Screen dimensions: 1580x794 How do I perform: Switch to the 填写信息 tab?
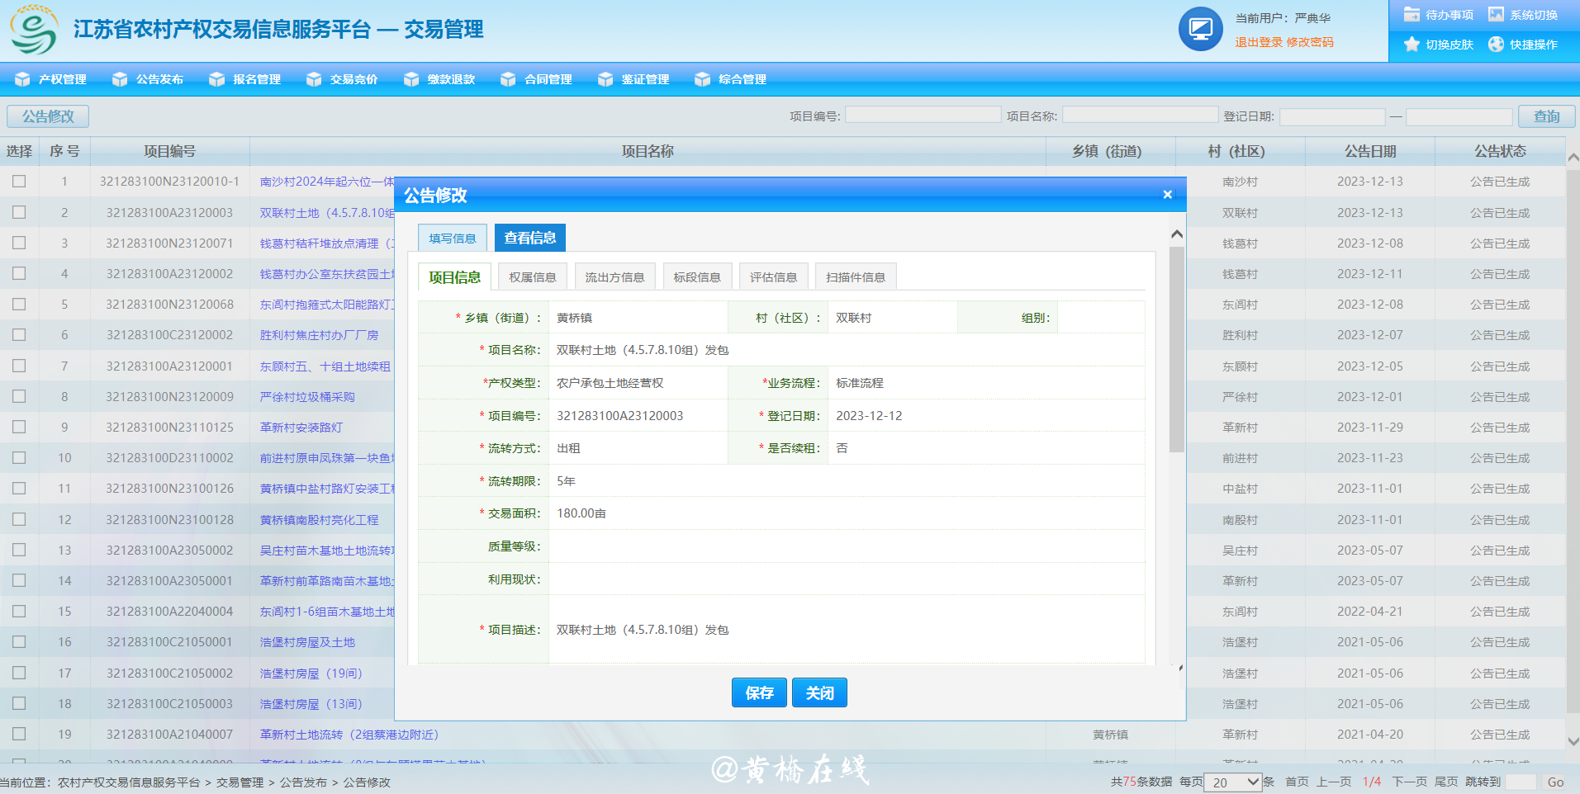point(453,238)
